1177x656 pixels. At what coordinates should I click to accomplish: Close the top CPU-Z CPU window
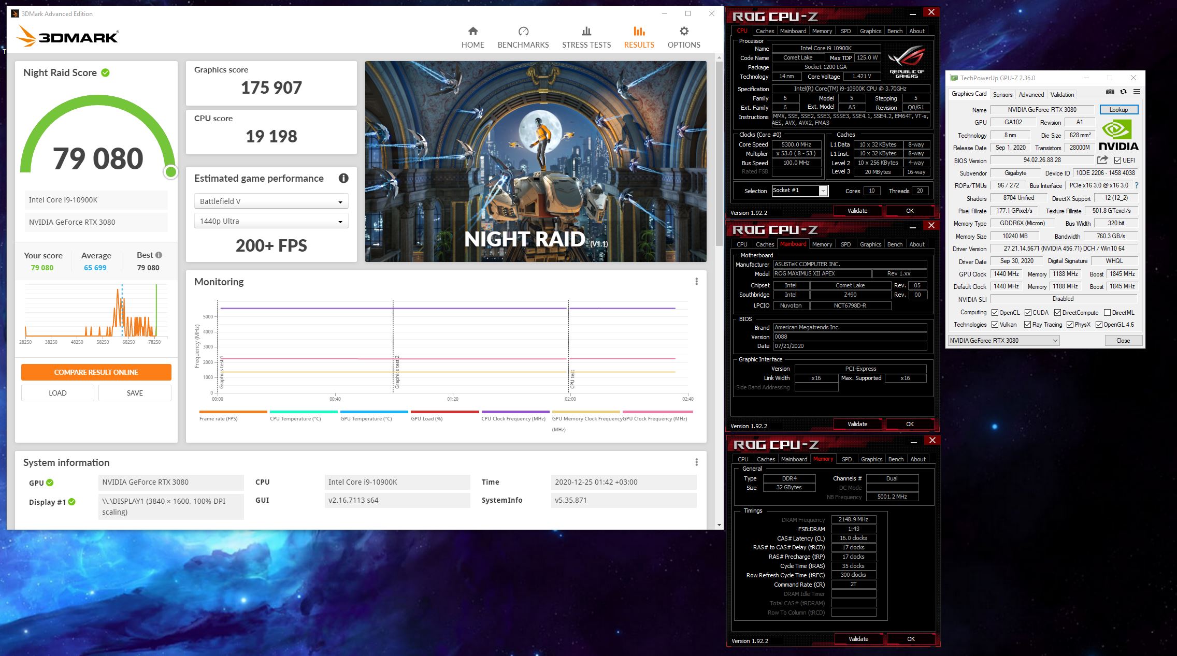[x=931, y=12]
